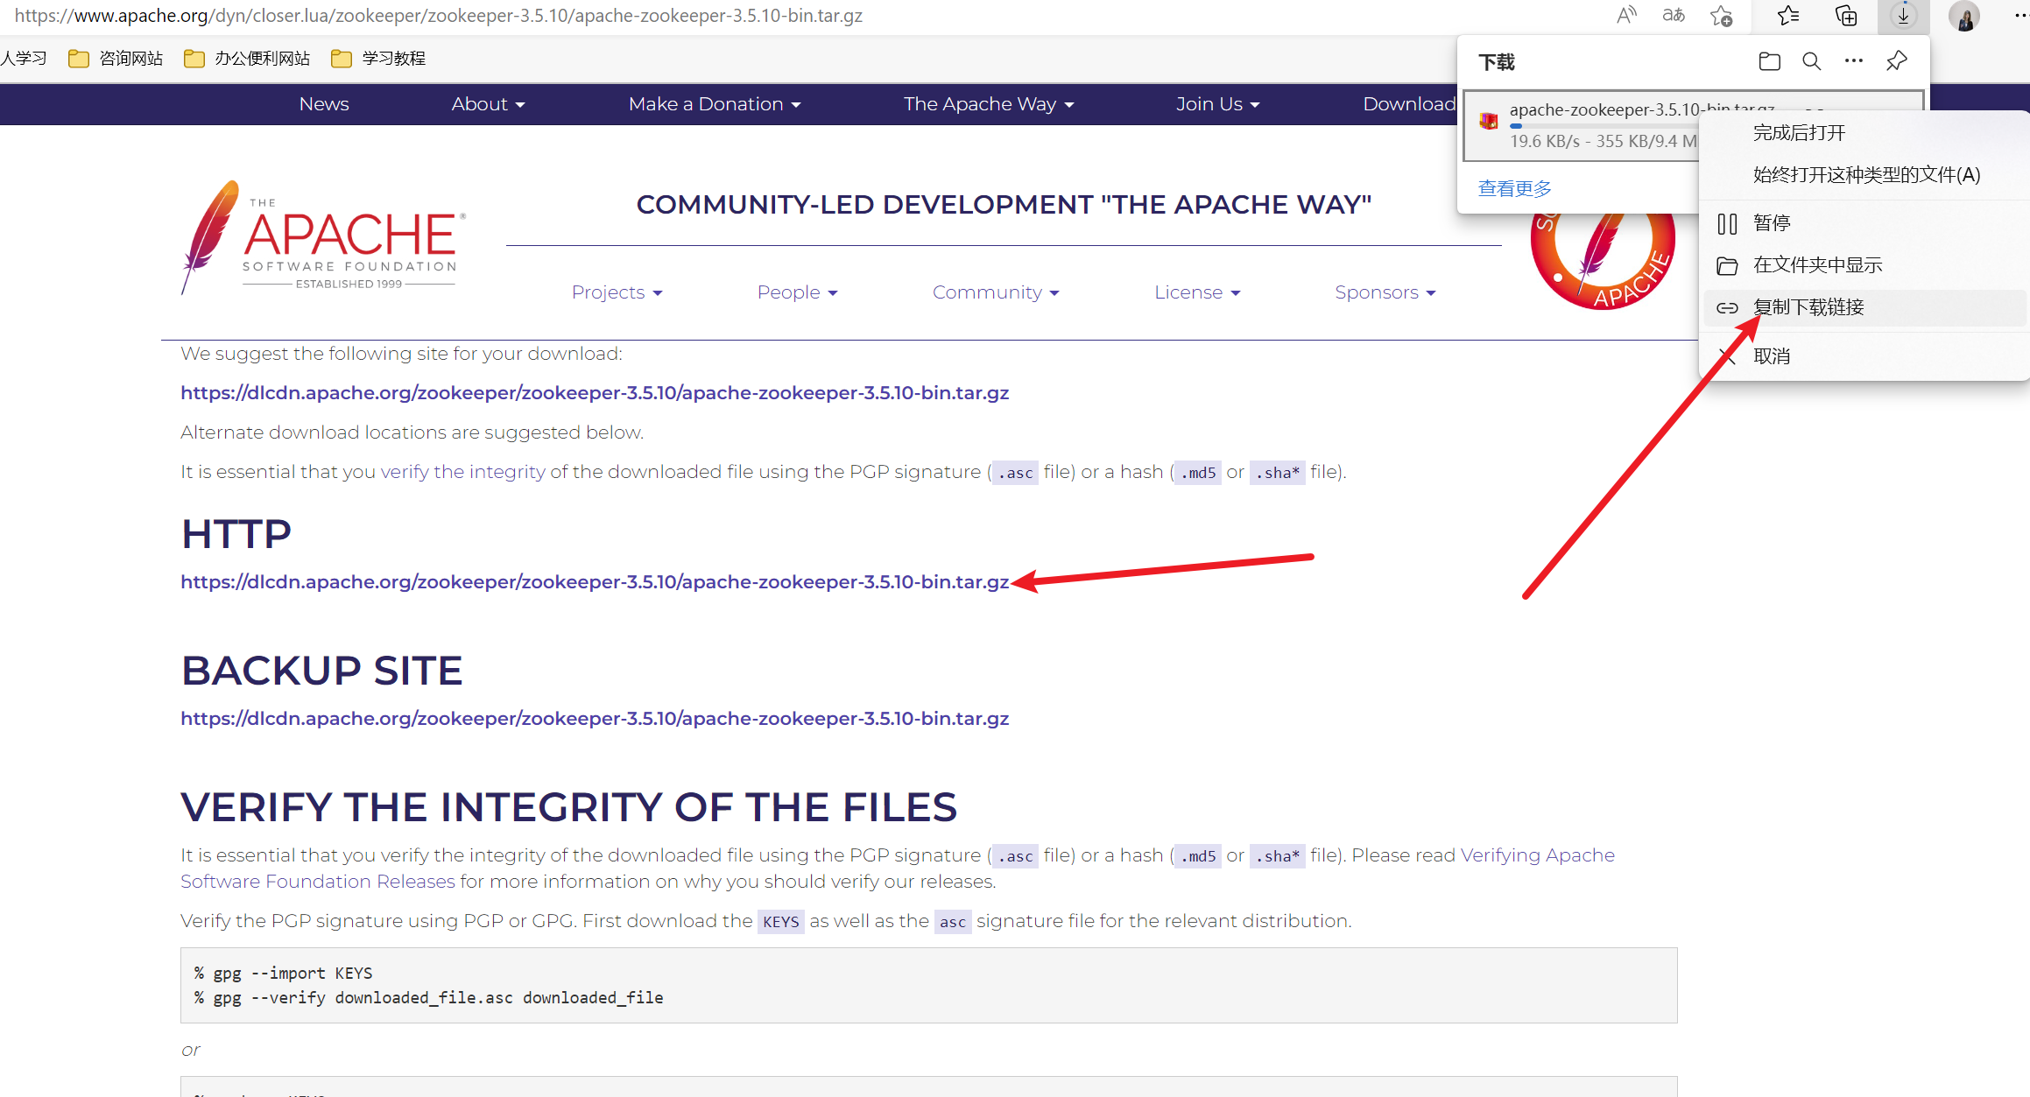Choose 在文件夹中显示 menu entry
Screen dimensions: 2030x1097
1863,265
